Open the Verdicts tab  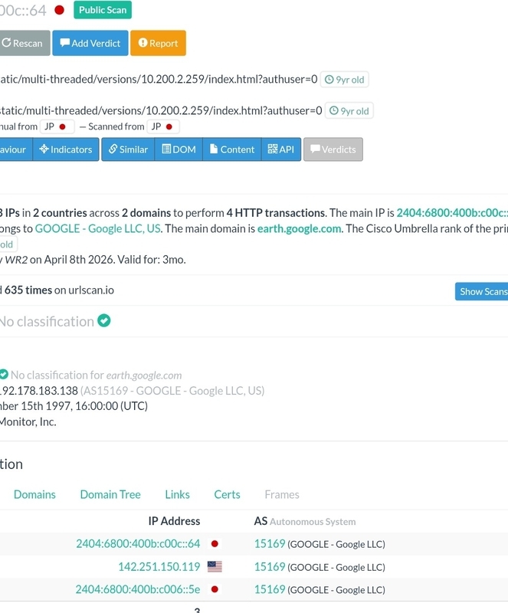point(333,149)
